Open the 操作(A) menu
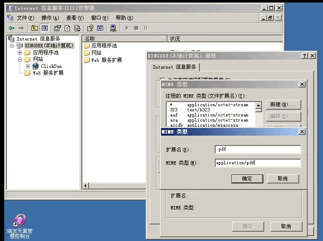 (50, 18)
